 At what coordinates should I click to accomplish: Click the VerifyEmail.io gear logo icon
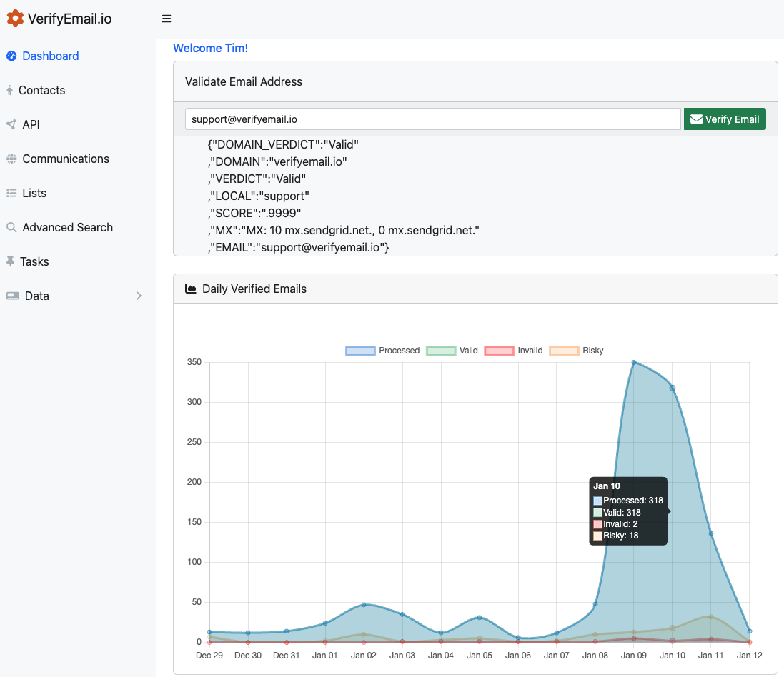[x=15, y=19]
